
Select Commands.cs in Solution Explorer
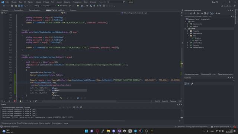click(x=197, y=43)
